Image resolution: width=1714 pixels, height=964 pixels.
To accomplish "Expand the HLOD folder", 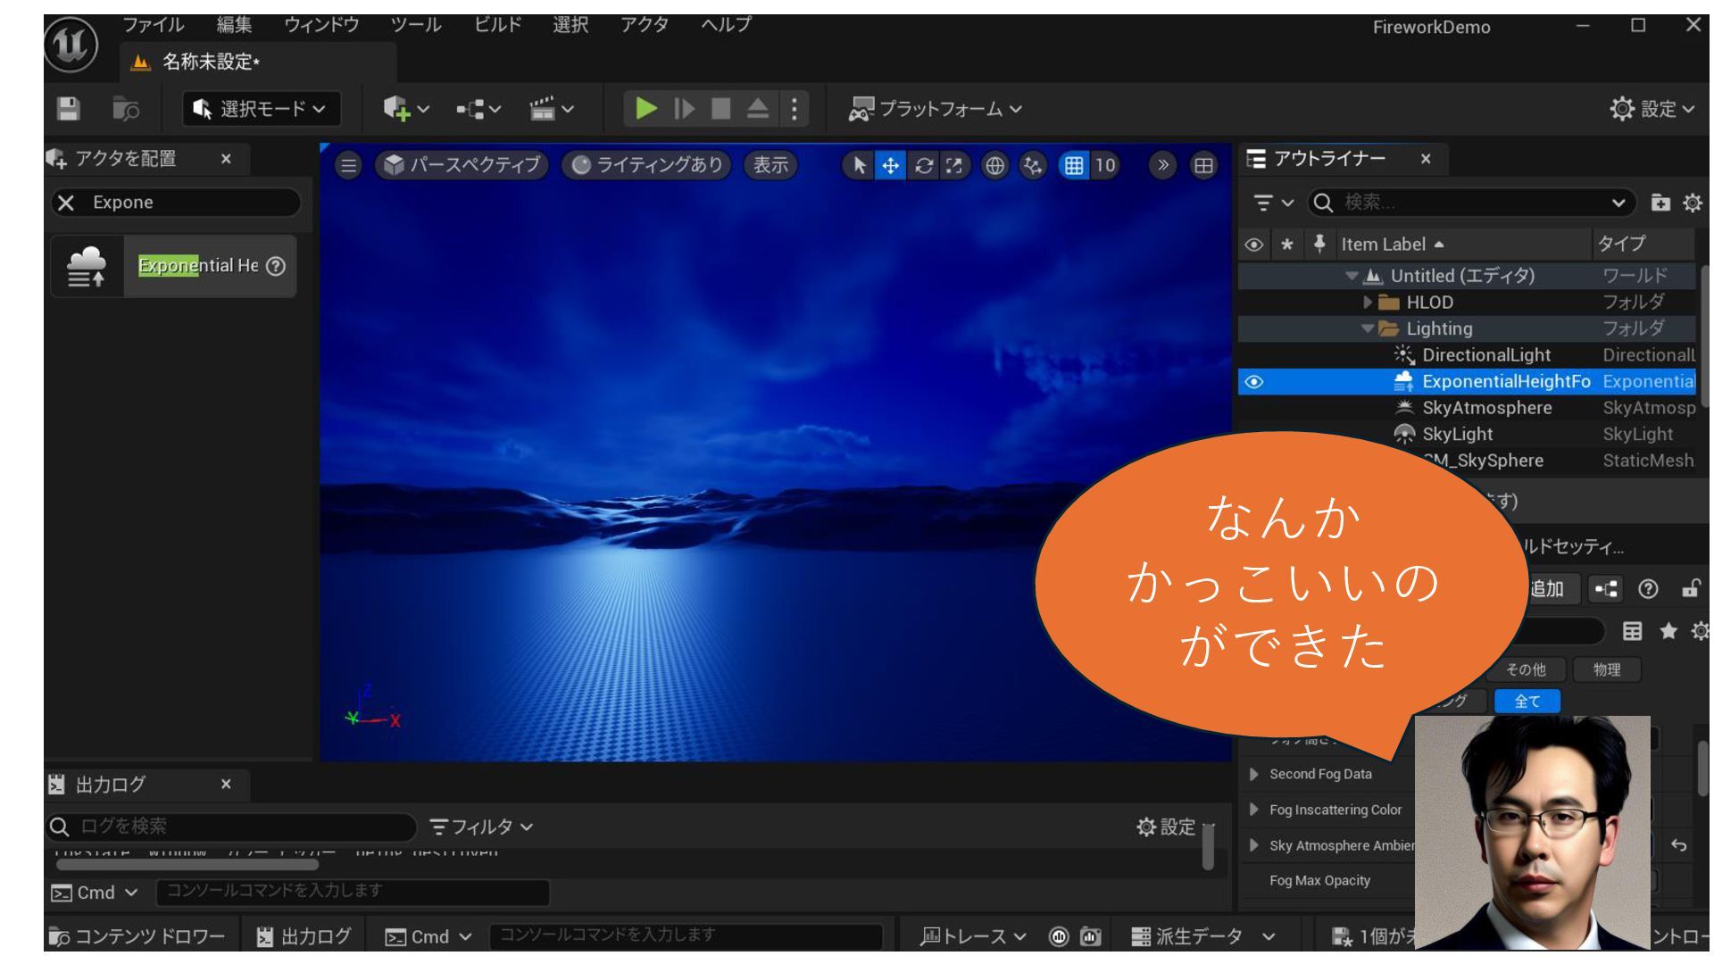I will (x=1368, y=303).
